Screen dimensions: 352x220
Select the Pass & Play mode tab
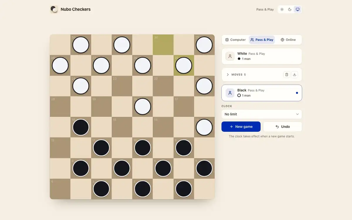[x=262, y=40]
